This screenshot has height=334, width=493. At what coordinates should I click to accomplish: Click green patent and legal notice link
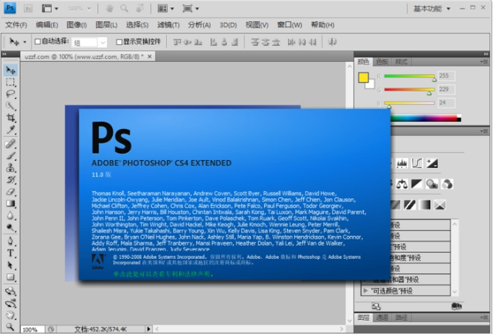tap(164, 274)
